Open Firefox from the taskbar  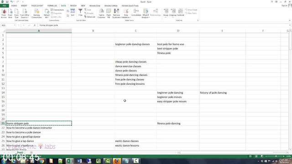(117, 161)
